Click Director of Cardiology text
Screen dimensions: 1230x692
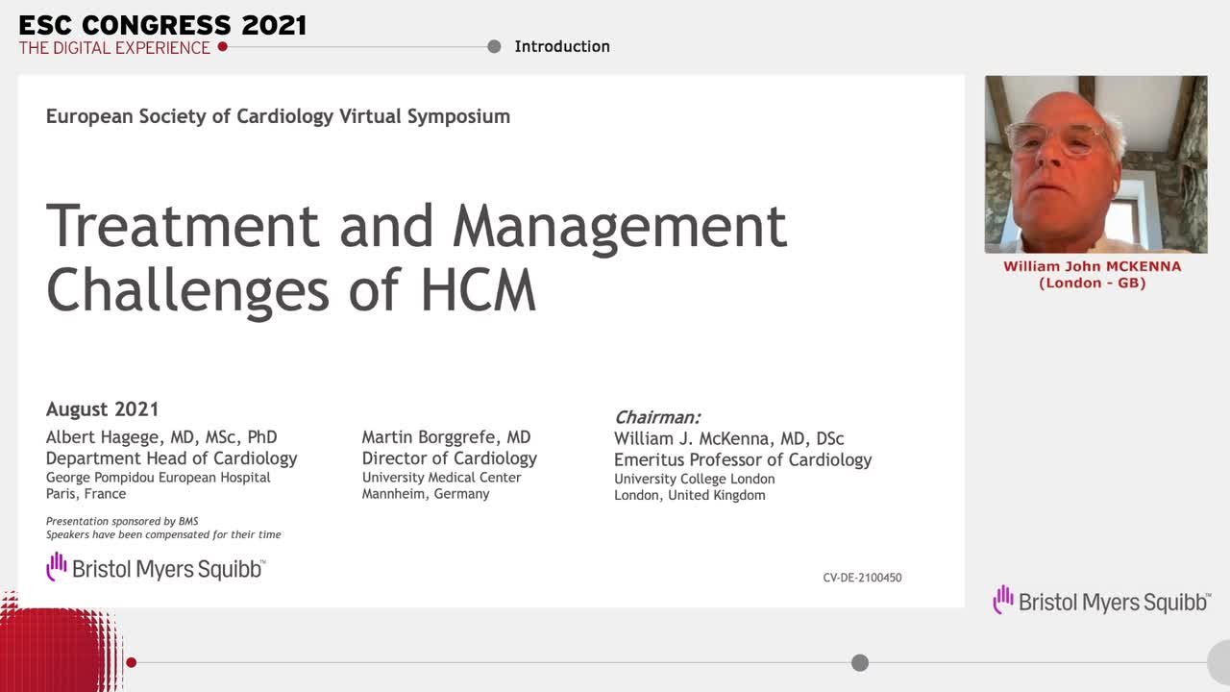450,458
